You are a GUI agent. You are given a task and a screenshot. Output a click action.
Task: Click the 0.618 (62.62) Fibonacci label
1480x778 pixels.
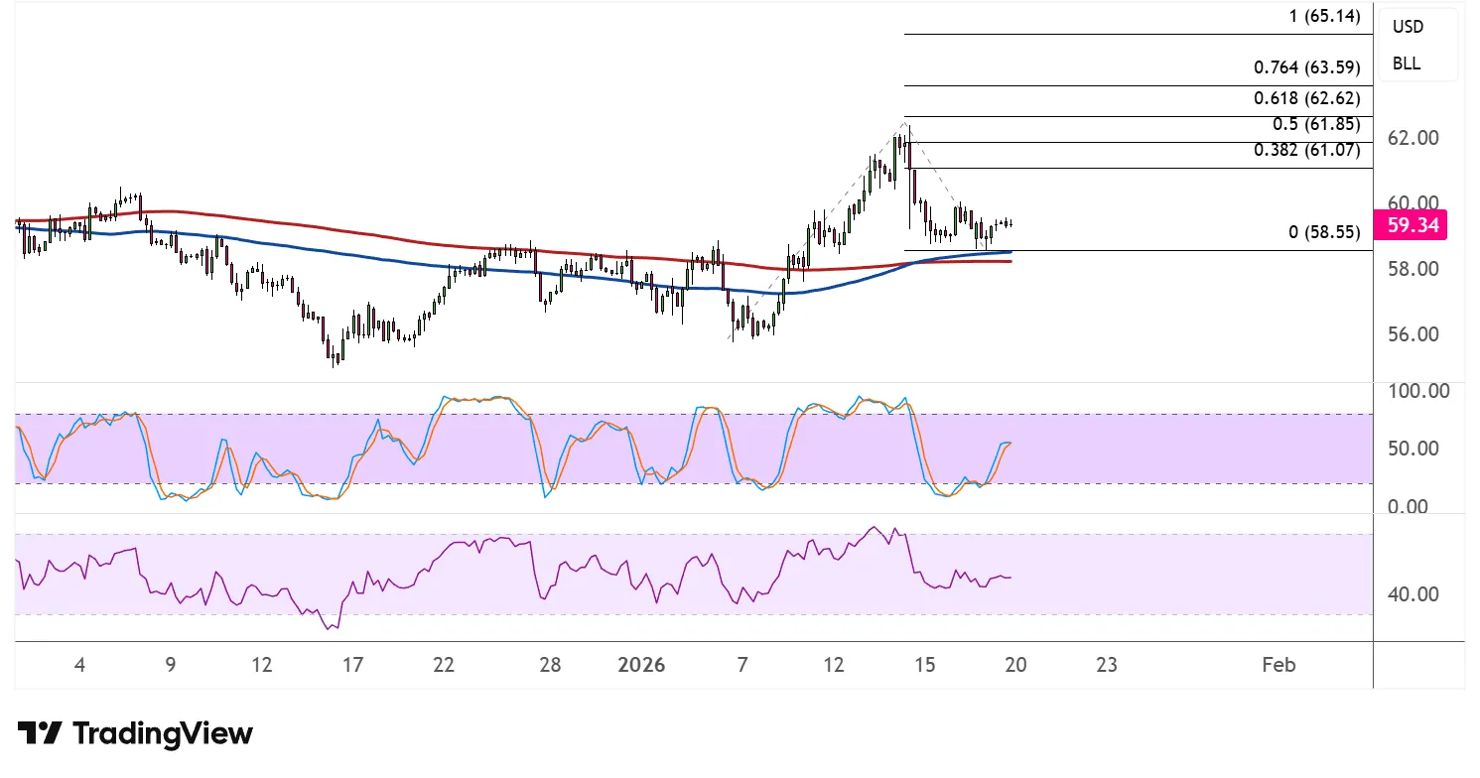1306,99
